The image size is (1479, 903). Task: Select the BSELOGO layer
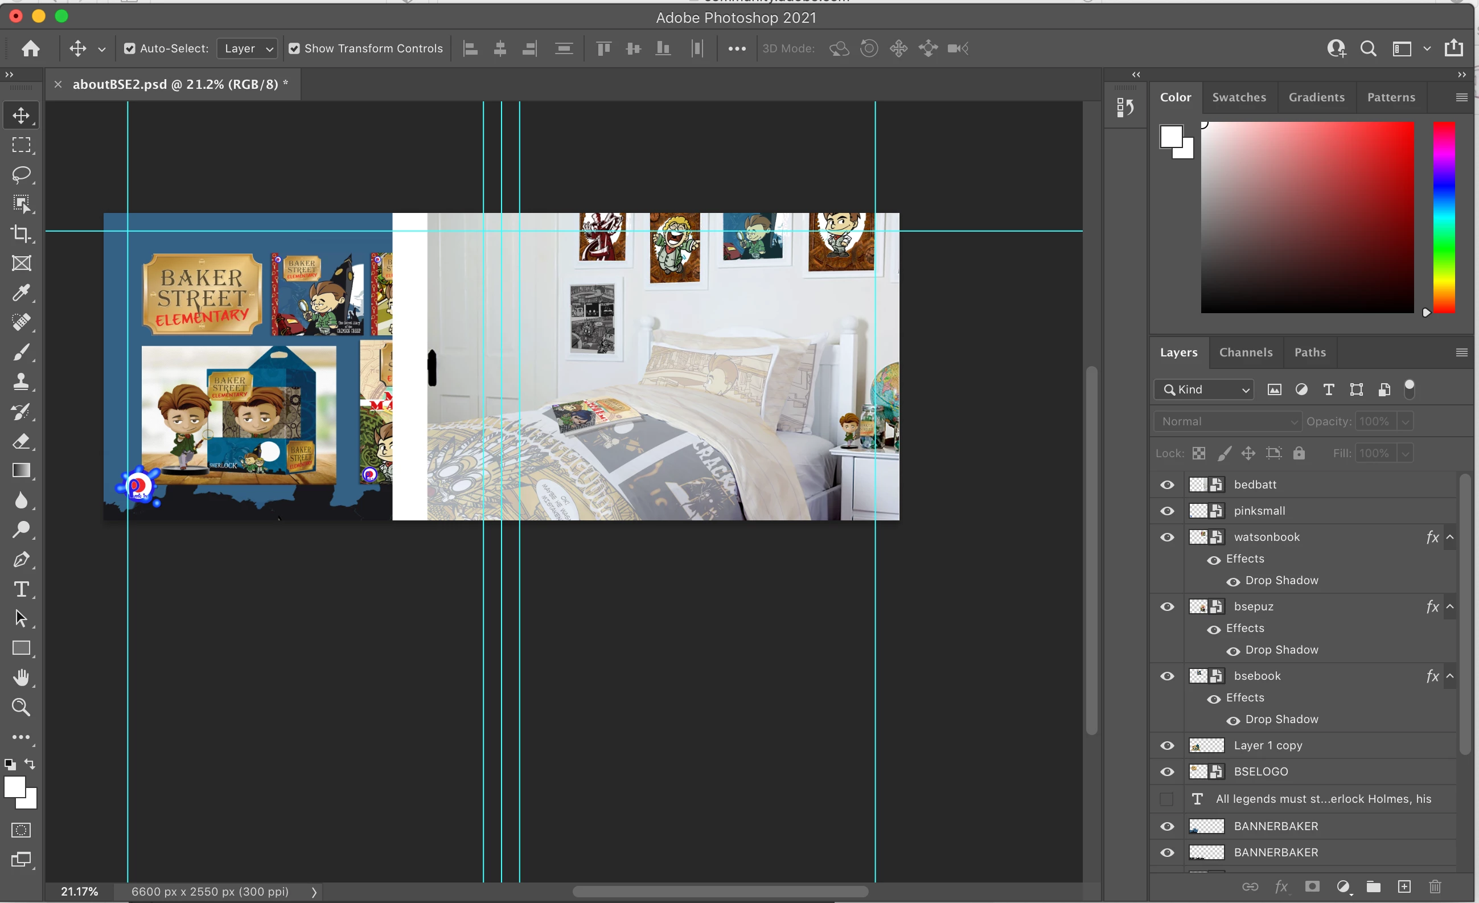tap(1260, 771)
